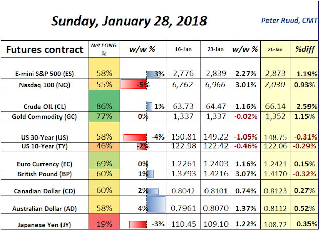The width and height of the screenshot is (328, 239).
Task: Click the Gold Commodity (GC) row label
Action: click(53, 117)
